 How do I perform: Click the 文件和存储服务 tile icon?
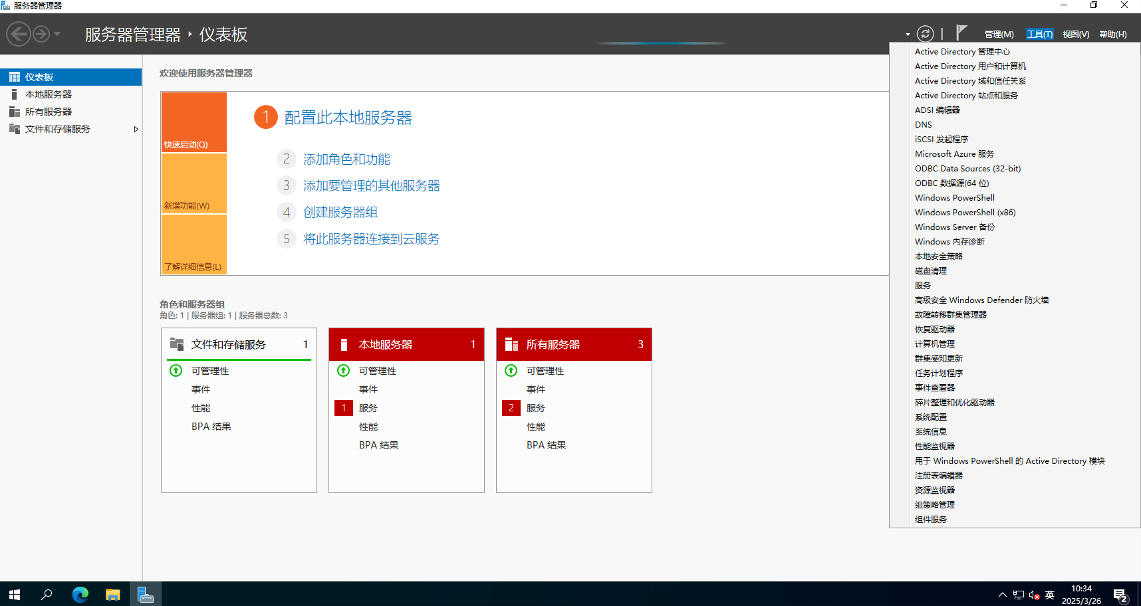(x=177, y=344)
